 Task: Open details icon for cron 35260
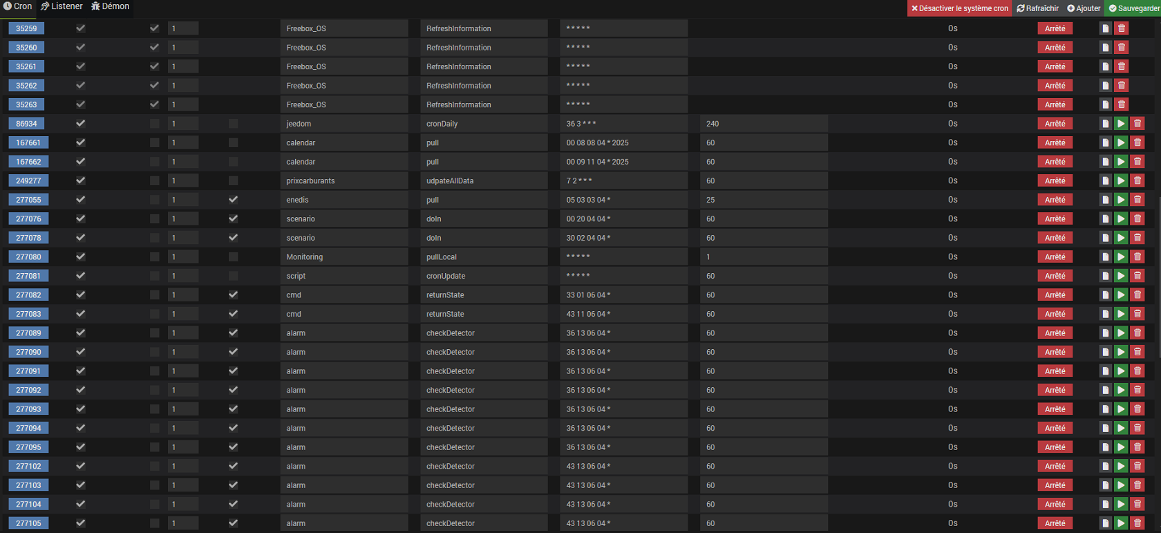point(1106,48)
